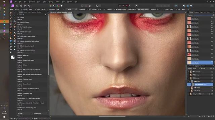Click the Mask Layer icon below layers
215x120 pixels.
point(198,116)
